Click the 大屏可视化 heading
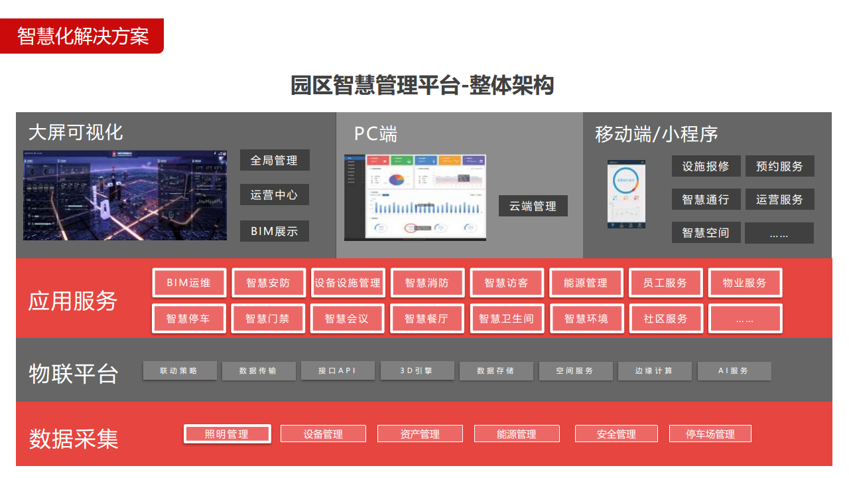The image size is (849, 478). coord(76,131)
